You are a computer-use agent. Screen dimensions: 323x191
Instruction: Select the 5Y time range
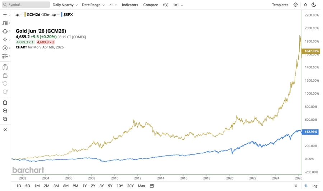110,186
